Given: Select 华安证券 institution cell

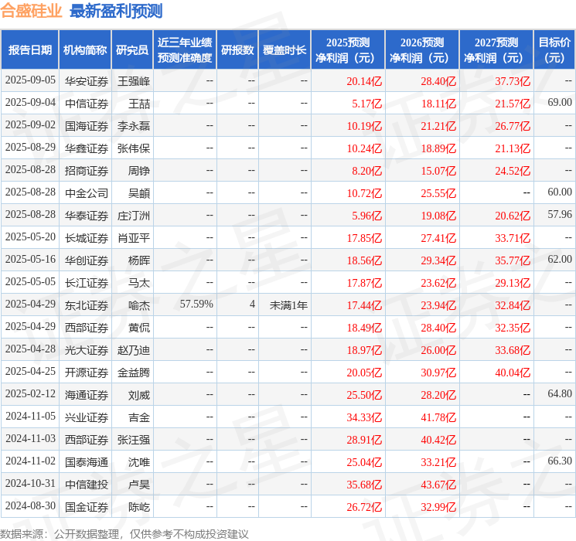Looking at the screenshot, I should (x=87, y=81).
